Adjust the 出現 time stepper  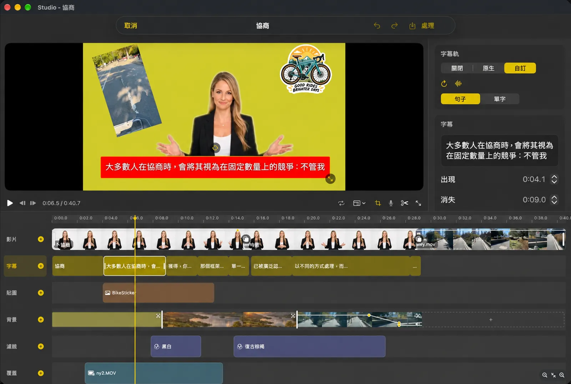554,179
